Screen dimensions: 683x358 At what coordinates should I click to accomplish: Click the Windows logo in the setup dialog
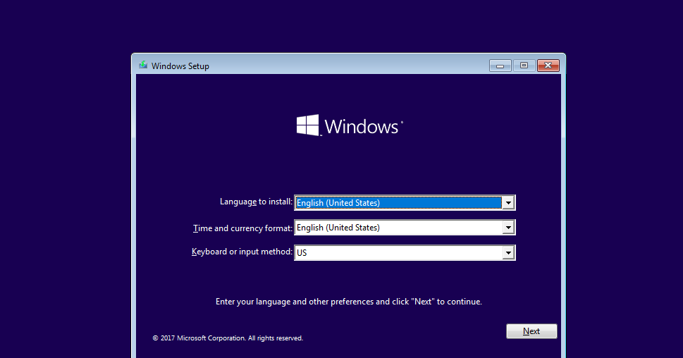(350, 125)
